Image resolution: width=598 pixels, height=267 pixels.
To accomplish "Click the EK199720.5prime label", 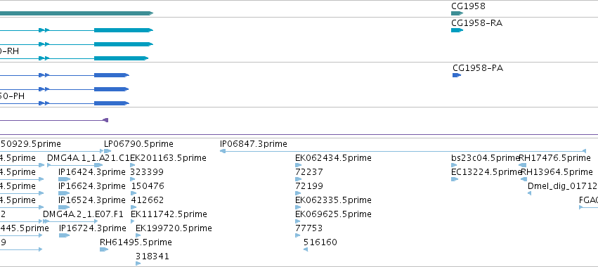I will (174, 228).
